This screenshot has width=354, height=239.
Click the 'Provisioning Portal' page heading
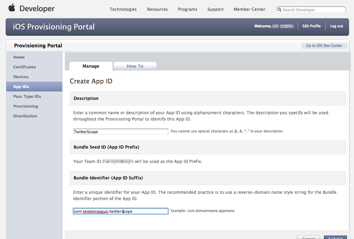coord(38,46)
